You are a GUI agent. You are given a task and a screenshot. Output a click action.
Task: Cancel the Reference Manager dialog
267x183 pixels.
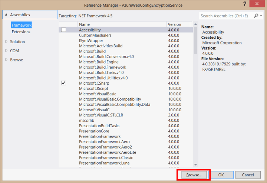[248, 175]
